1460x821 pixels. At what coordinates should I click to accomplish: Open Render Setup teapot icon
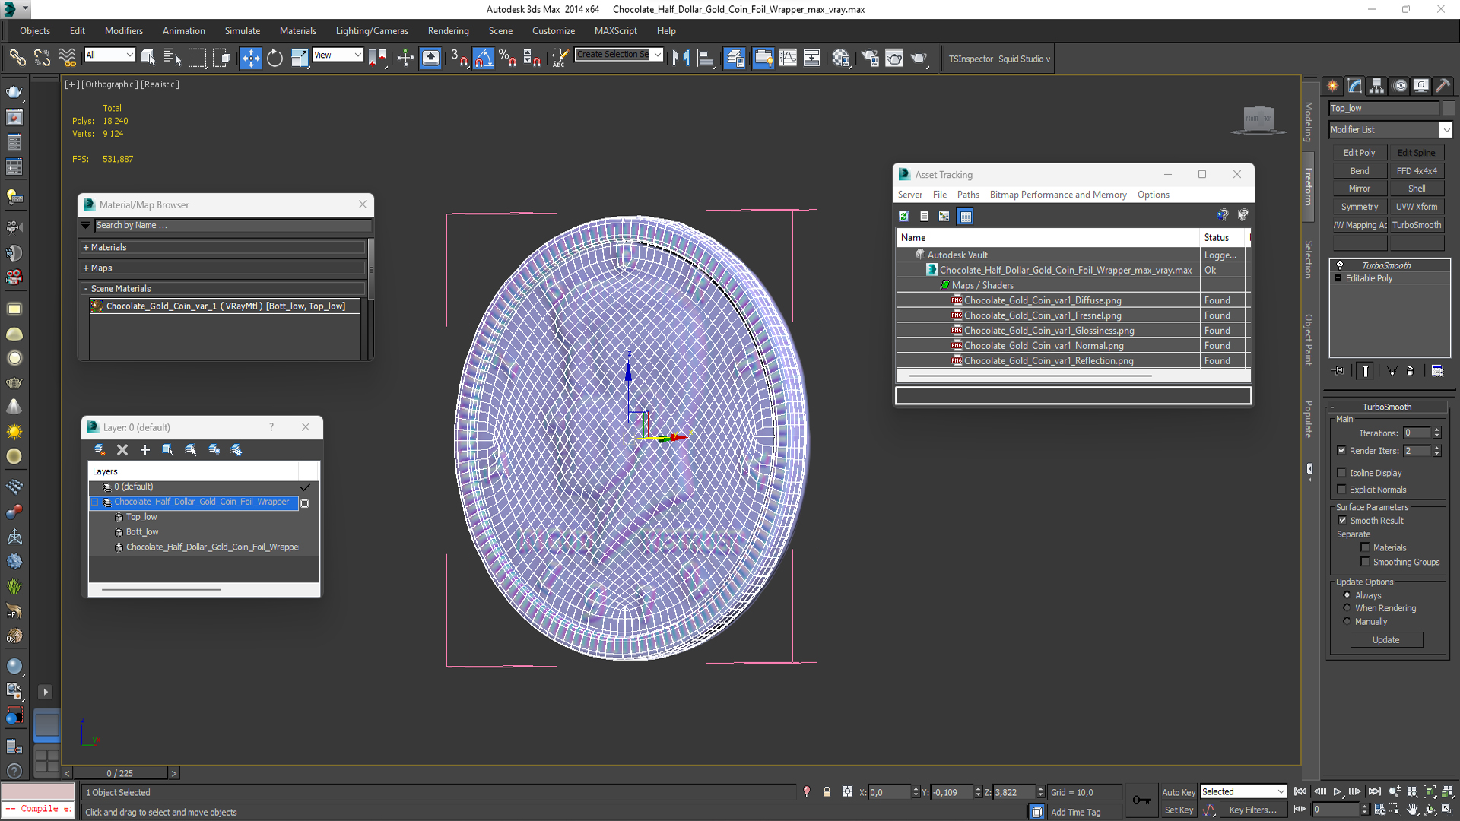[x=869, y=58]
